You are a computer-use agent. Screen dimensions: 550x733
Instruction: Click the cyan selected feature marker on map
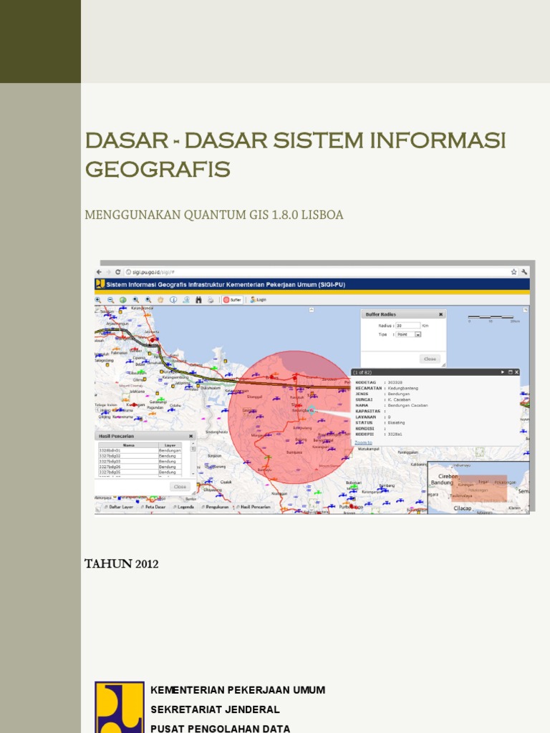pos(312,410)
